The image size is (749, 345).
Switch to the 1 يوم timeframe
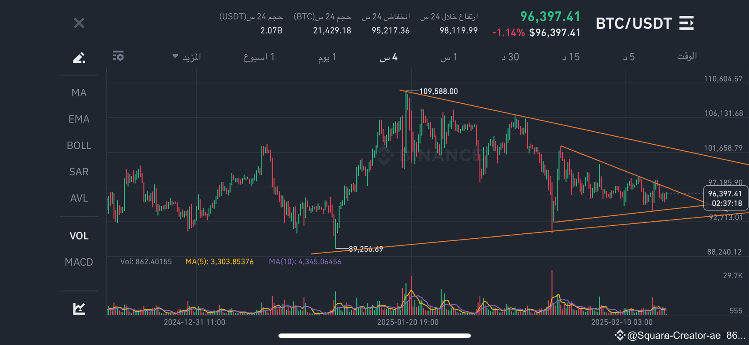(327, 57)
